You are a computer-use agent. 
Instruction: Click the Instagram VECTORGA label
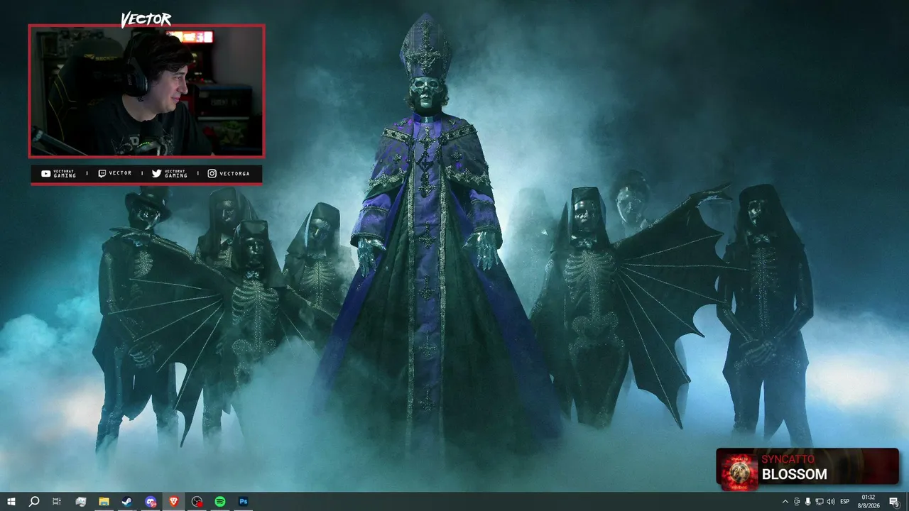coord(229,173)
